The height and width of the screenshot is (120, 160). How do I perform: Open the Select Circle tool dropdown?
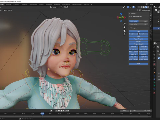coord(8,10)
